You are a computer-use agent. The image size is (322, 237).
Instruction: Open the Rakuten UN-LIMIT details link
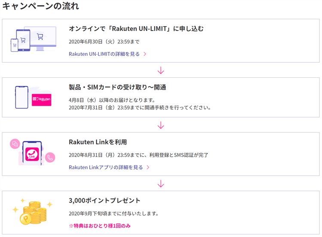pos(105,54)
